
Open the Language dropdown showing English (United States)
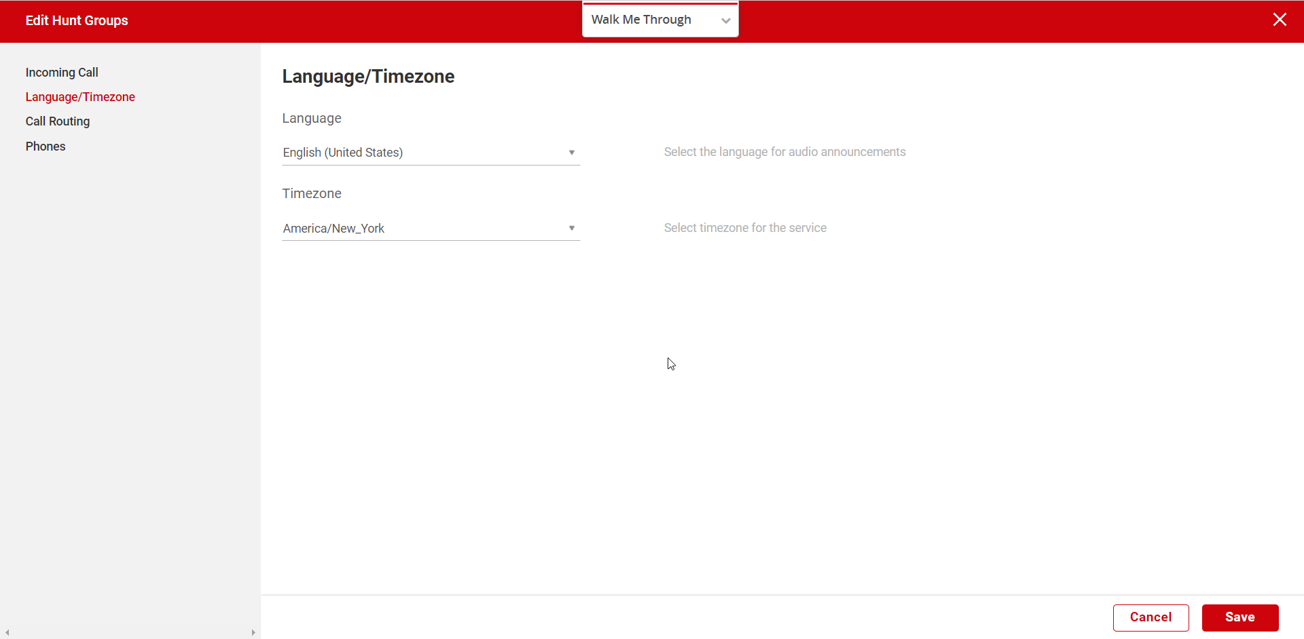[x=431, y=153]
